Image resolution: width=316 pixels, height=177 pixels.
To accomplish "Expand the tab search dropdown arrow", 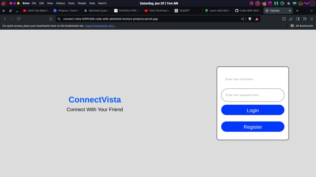I will 311,11.
